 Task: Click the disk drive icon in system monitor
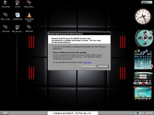(135, 83)
